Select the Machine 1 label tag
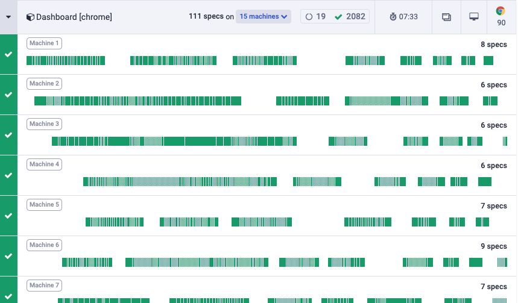Screen dimensions: 518x303 tap(45, 43)
